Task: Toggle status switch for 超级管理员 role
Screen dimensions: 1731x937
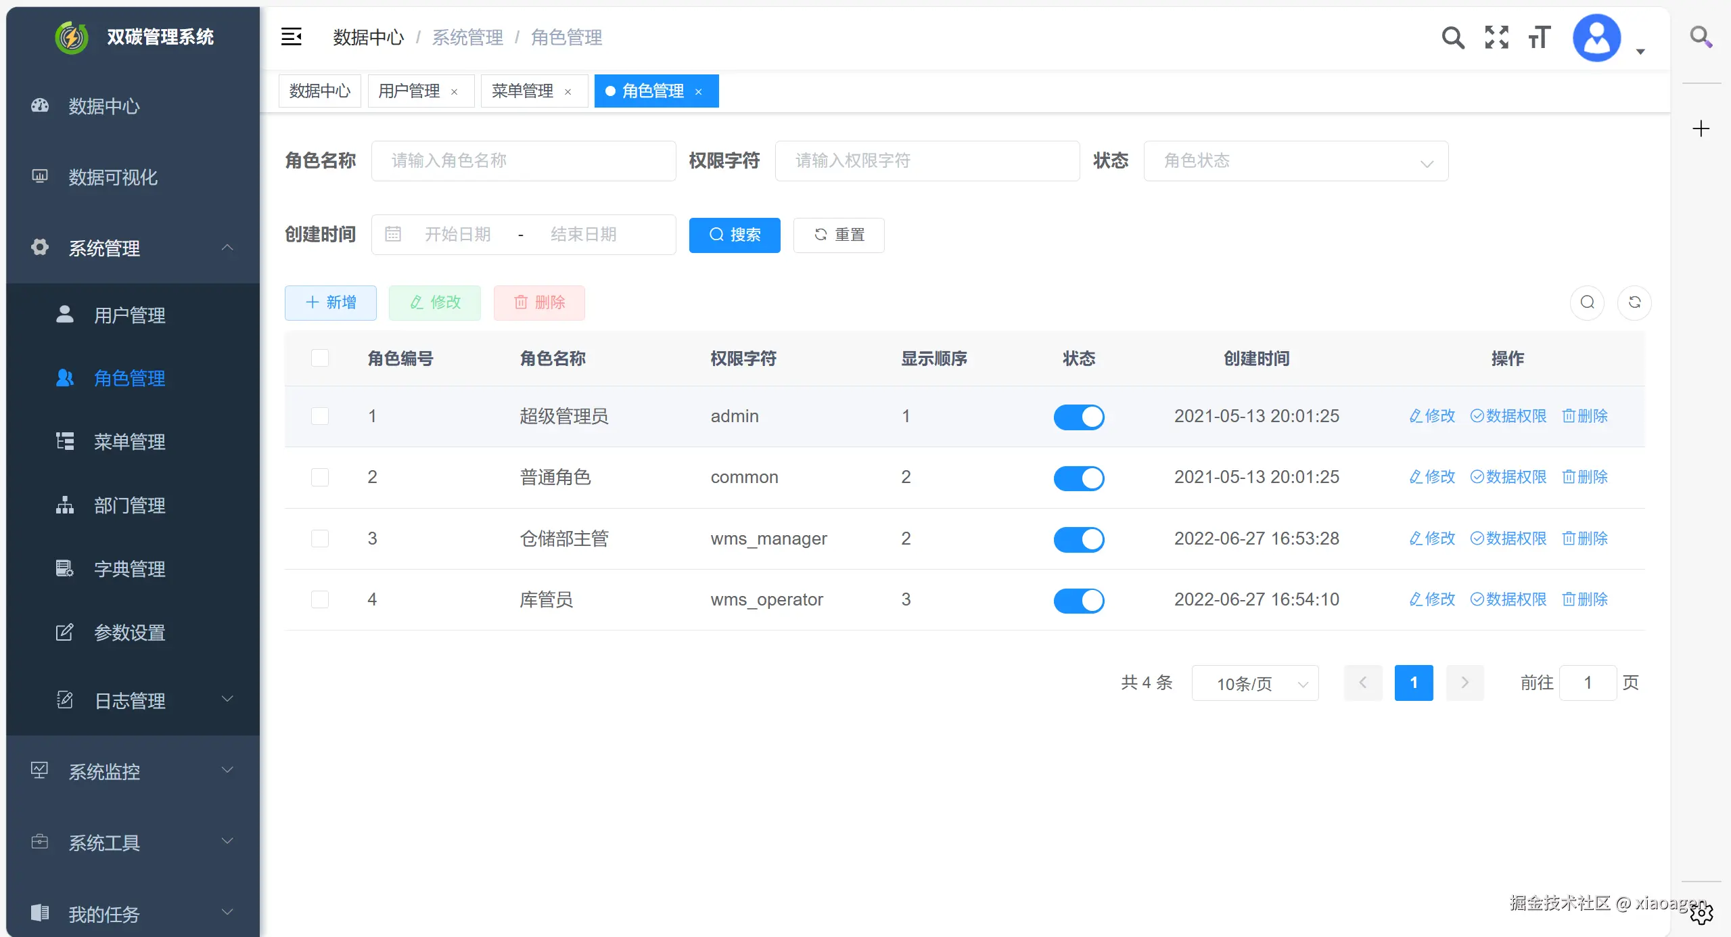Action: click(1078, 417)
